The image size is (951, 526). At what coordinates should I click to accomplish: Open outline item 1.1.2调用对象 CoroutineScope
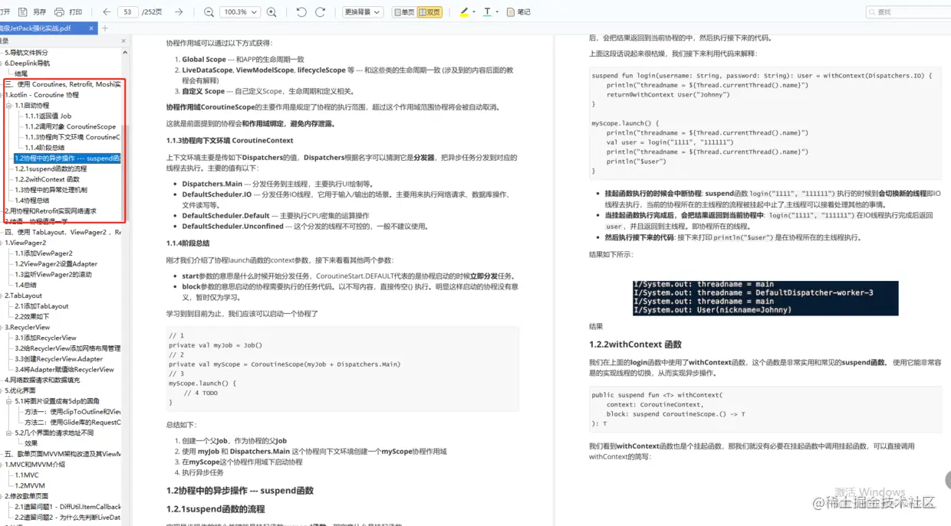[x=71, y=126]
